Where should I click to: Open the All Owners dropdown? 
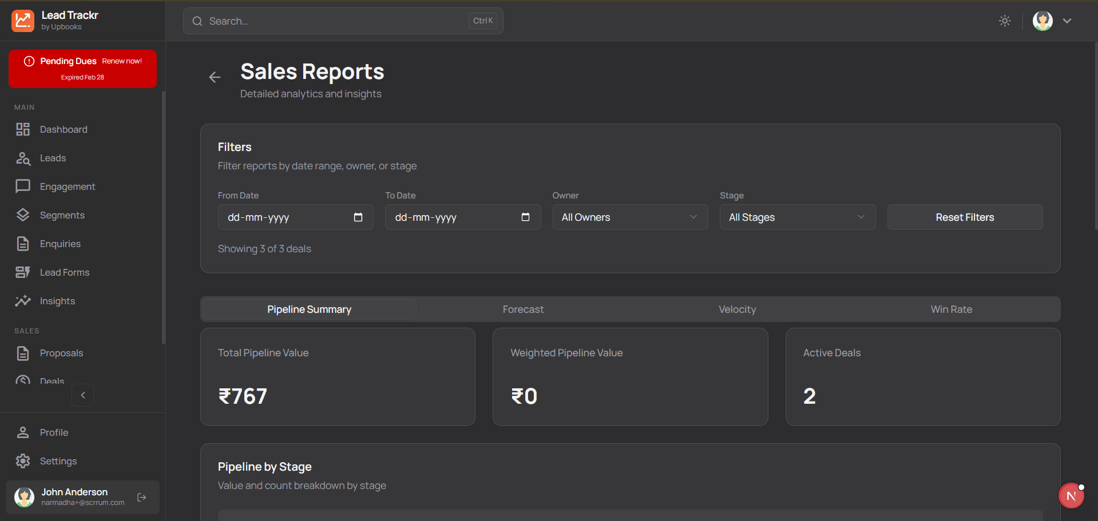point(630,217)
